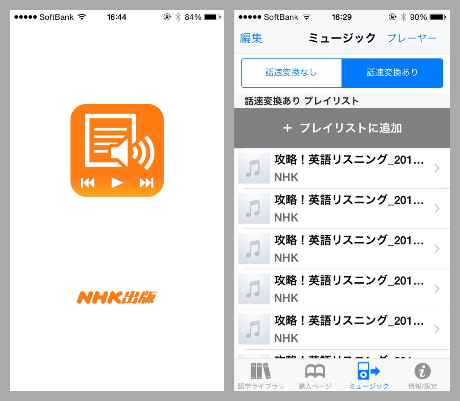Tap the orange audio app logo on the splash screen
Viewport: 460px width, 401px height.
117,150
